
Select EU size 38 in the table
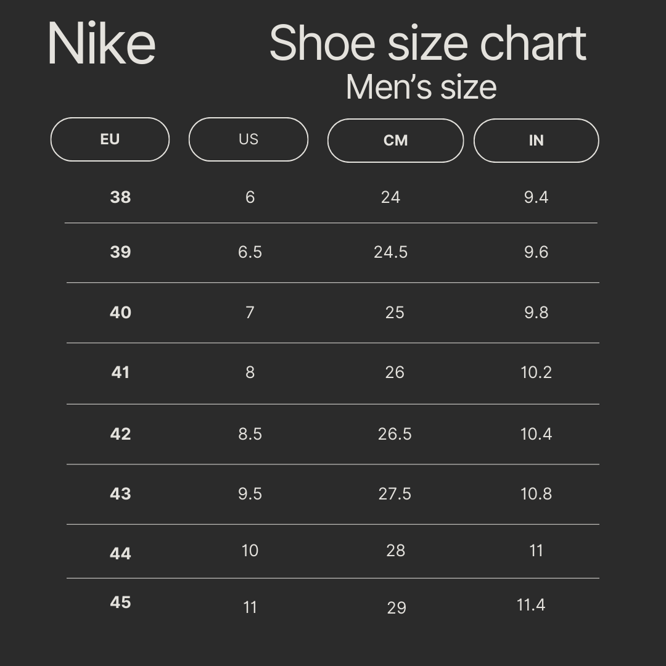click(x=120, y=197)
